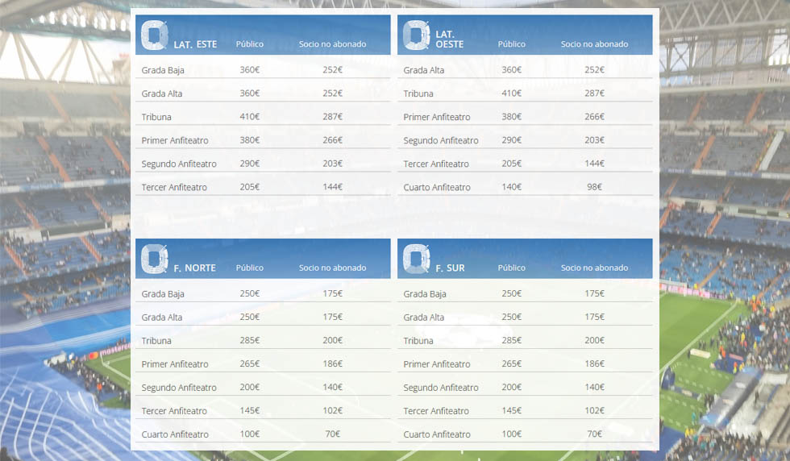790x461 pixels.
Task: Select the LAT. OESTE section heading
Action: (x=450, y=39)
